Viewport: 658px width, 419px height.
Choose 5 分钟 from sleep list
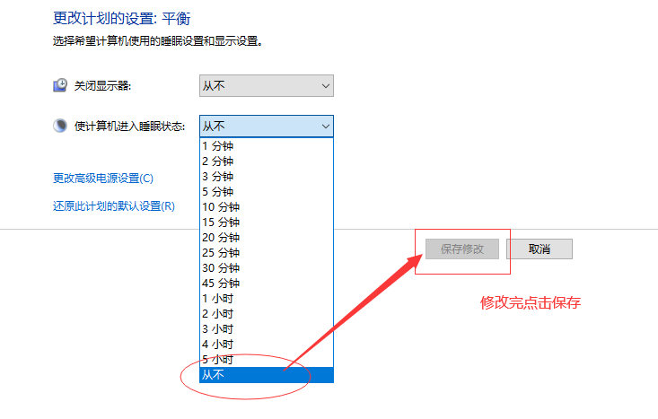coord(267,192)
